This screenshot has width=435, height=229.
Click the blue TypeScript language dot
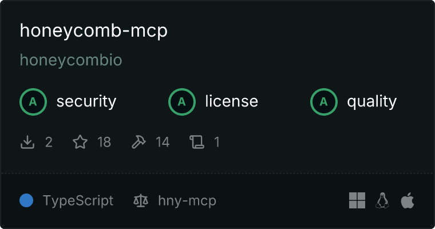(26, 200)
